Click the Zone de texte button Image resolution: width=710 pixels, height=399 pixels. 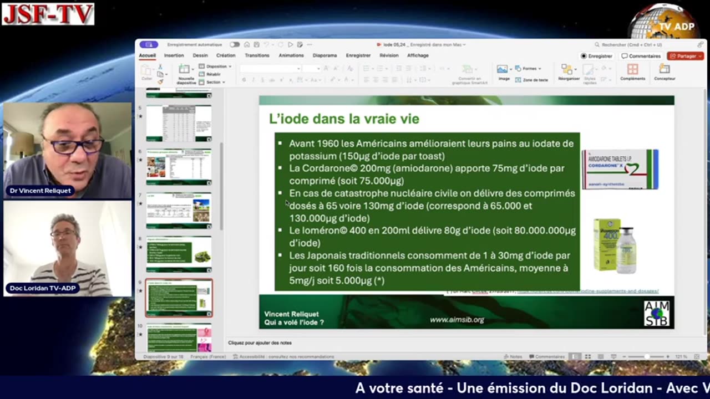point(531,80)
